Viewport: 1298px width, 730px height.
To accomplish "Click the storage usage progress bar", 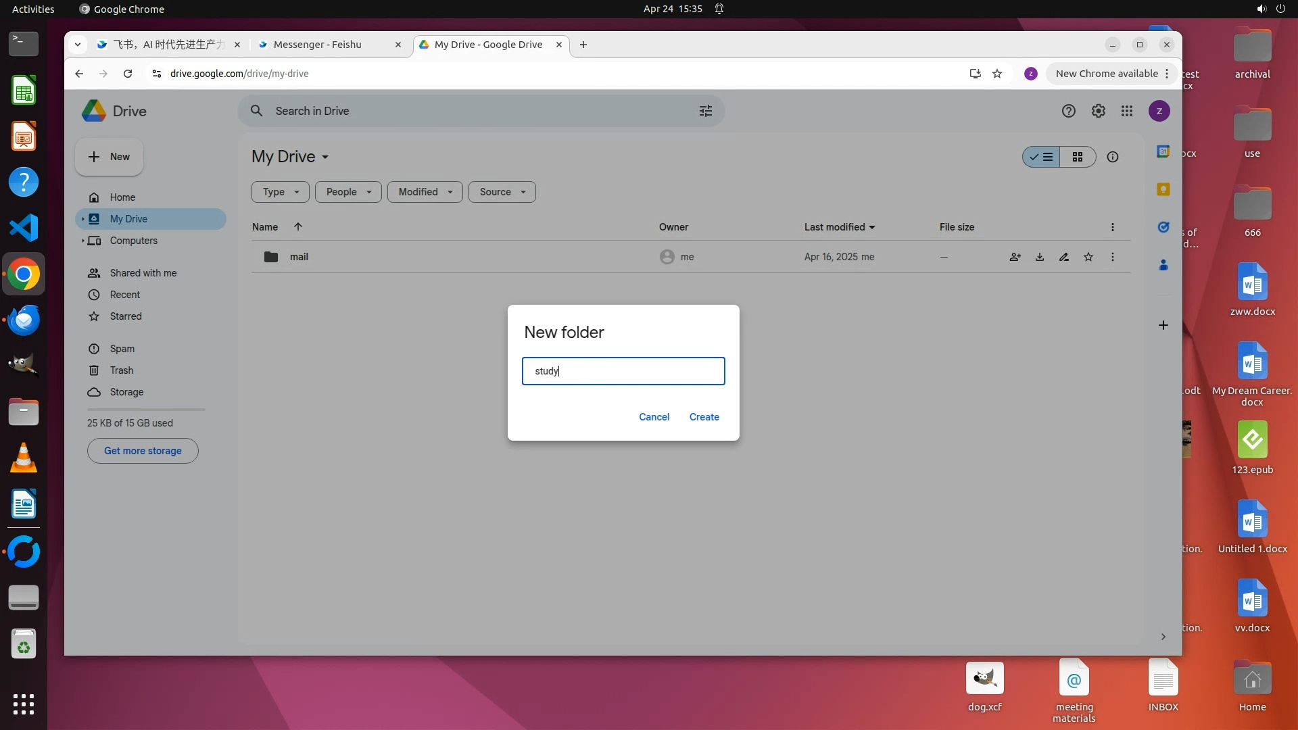I will pyautogui.click(x=146, y=410).
